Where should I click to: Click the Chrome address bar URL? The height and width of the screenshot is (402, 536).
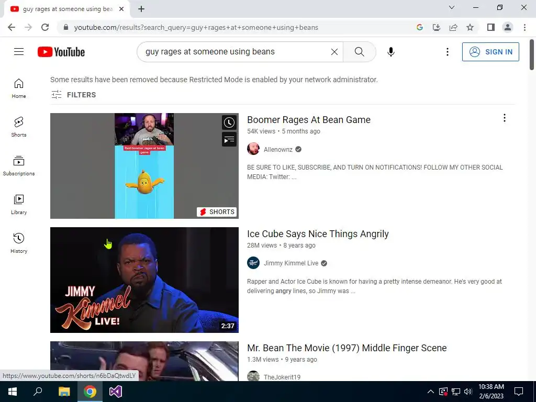(x=196, y=27)
